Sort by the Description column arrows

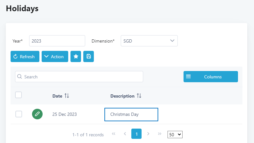(139, 96)
